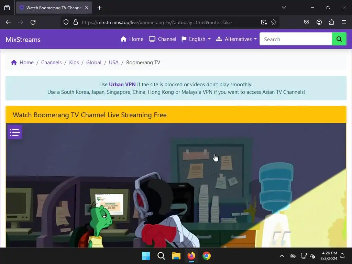352x264 pixels.
Task: Open USA breadcrumb link
Action: tap(113, 63)
